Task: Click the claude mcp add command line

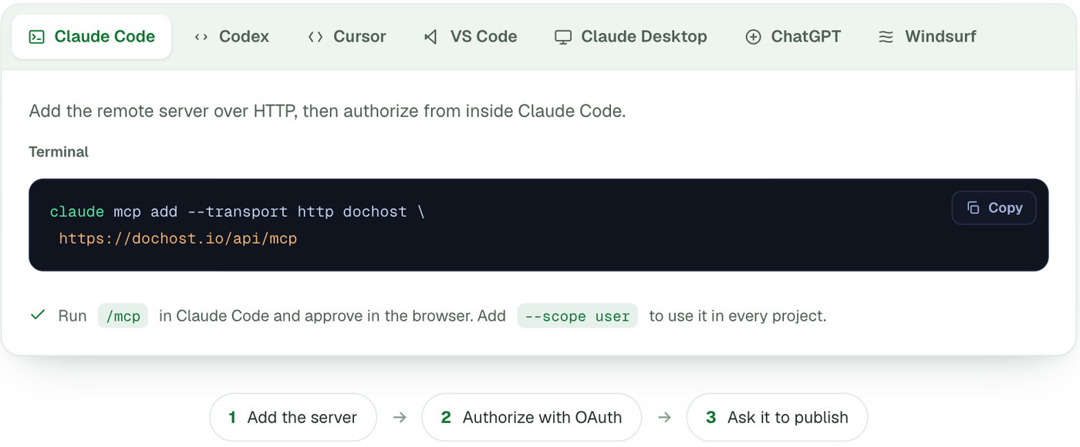Action: (238, 211)
